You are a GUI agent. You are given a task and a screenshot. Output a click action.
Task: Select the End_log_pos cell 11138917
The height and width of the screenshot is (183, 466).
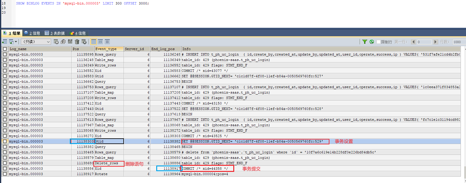pos(166,169)
